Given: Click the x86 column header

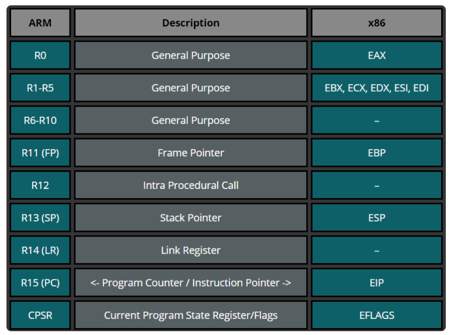Looking at the screenshot, I should pyautogui.click(x=376, y=23).
